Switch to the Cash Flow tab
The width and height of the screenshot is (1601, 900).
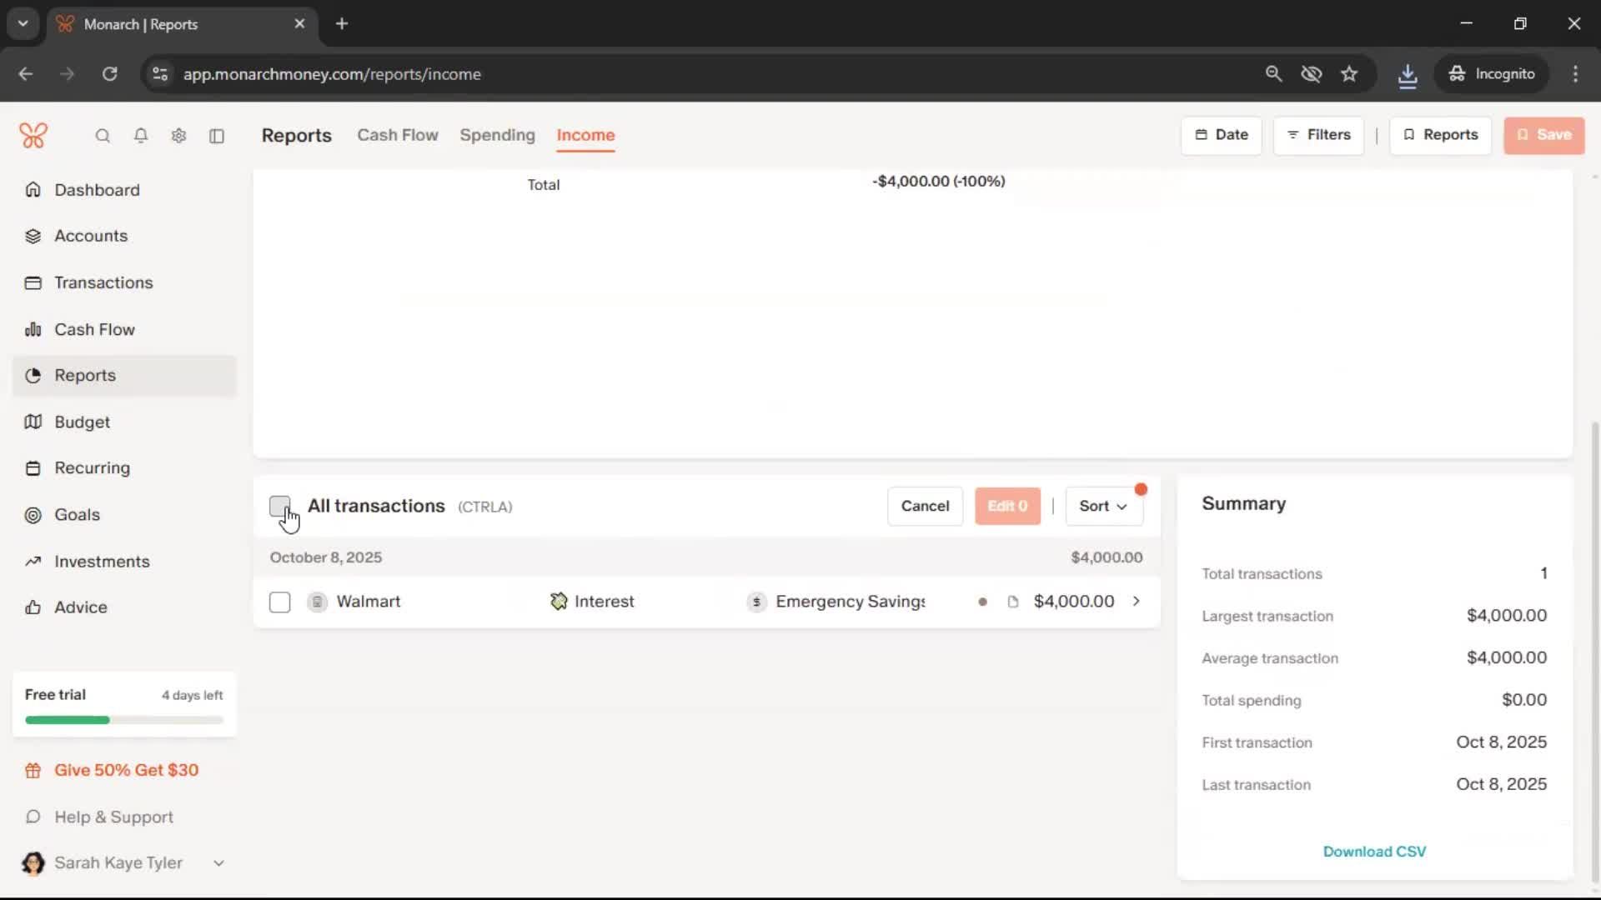(x=397, y=135)
